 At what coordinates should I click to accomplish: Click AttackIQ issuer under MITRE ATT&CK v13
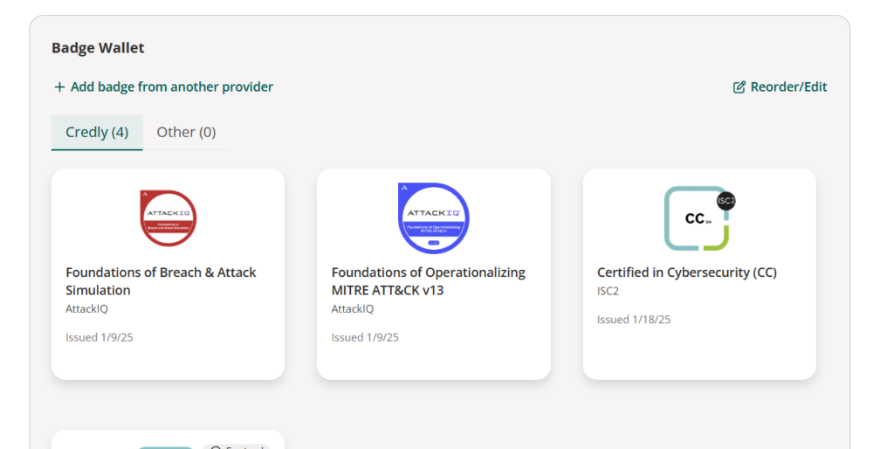(353, 308)
